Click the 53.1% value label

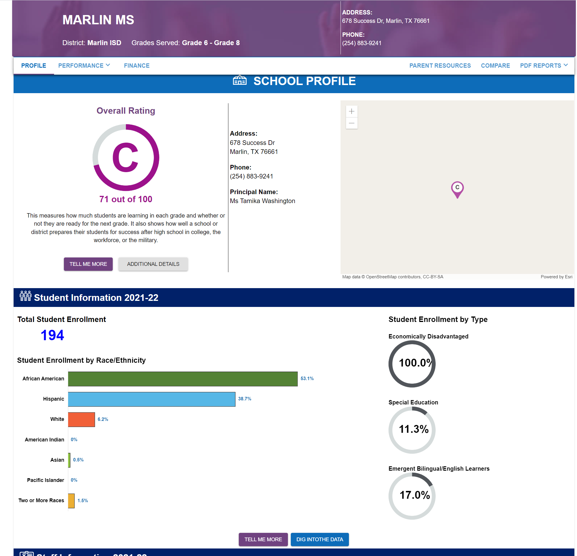[x=307, y=379]
